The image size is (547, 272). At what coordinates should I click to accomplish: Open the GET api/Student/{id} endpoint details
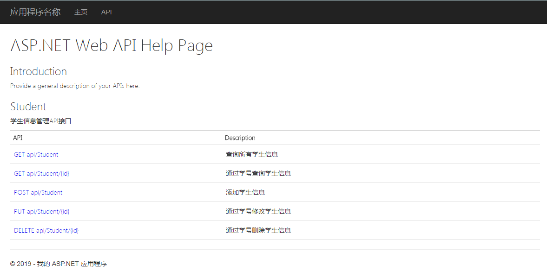41,173
